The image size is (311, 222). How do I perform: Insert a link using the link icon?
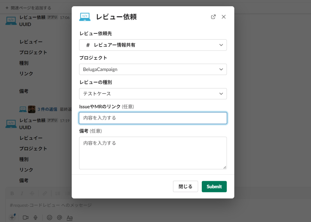[45, 193]
